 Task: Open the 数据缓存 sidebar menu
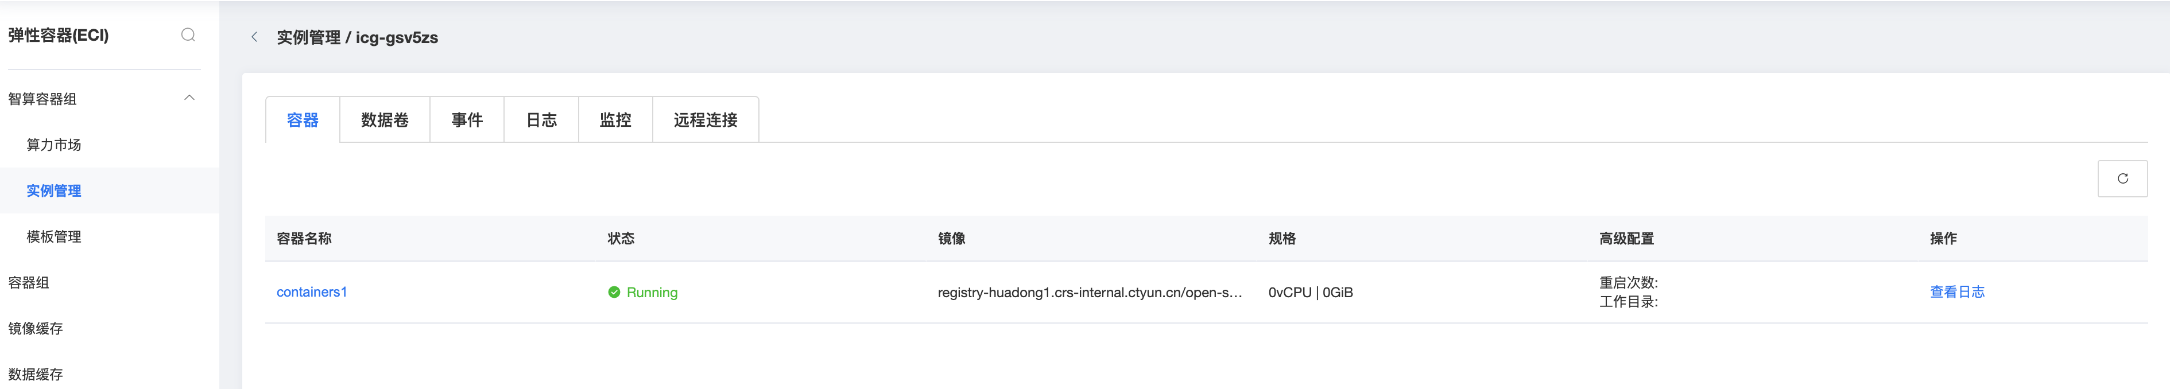pos(36,374)
